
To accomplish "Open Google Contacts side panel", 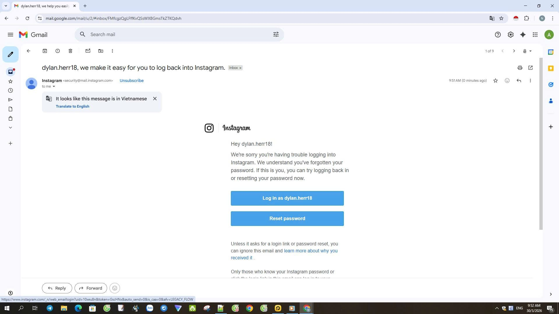I will [x=551, y=101].
